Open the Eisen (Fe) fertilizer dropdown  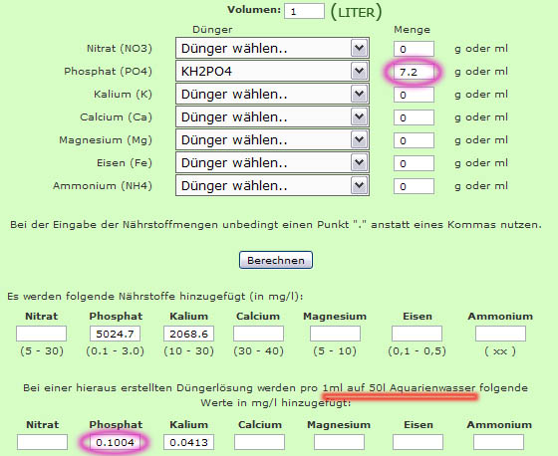coord(272,162)
